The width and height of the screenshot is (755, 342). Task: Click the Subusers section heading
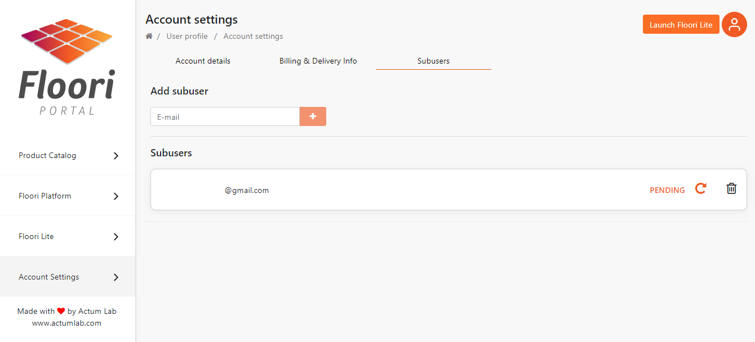[x=171, y=153]
